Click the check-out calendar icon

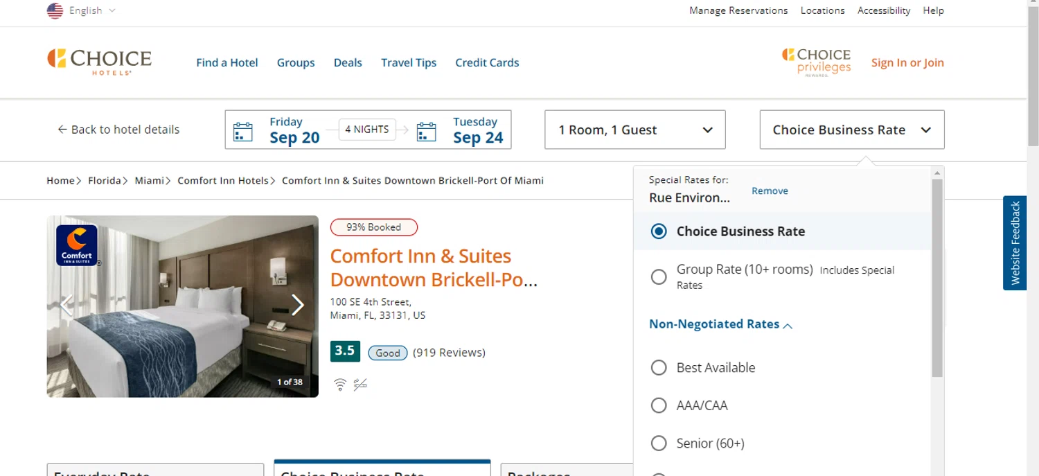click(426, 131)
